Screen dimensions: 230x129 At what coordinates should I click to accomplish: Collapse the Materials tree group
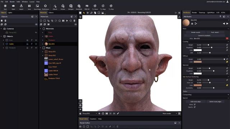pos(41,29)
